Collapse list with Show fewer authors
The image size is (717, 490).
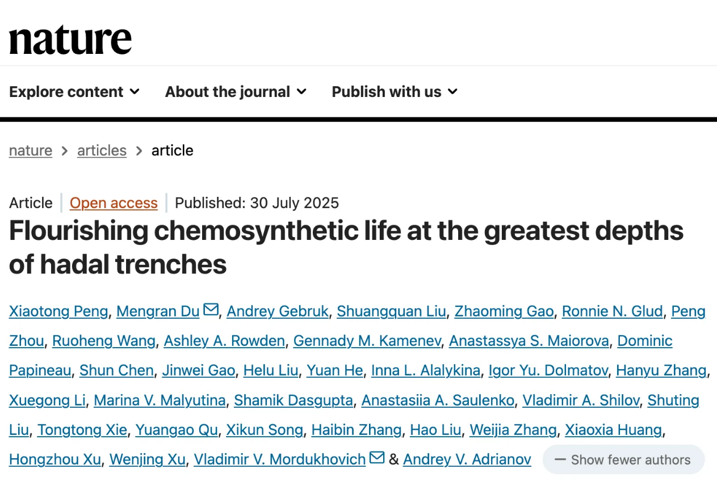[623, 459]
